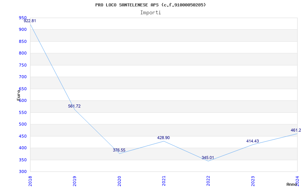301x188 pixels.
Task: Click the 500 y-axis tick label
Action: (23, 124)
